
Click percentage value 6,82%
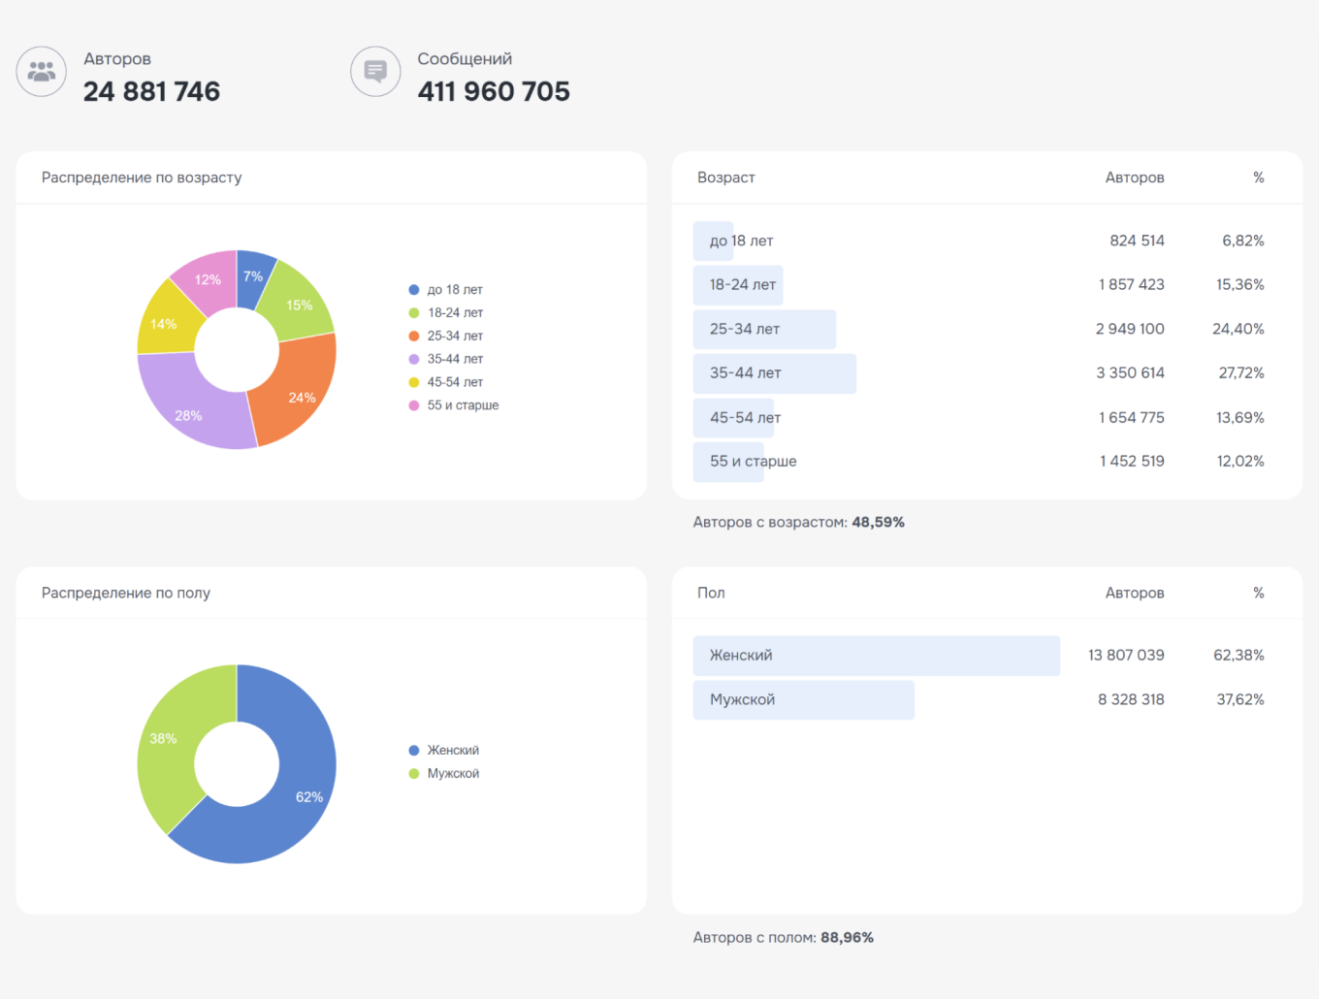pyautogui.click(x=1243, y=241)
